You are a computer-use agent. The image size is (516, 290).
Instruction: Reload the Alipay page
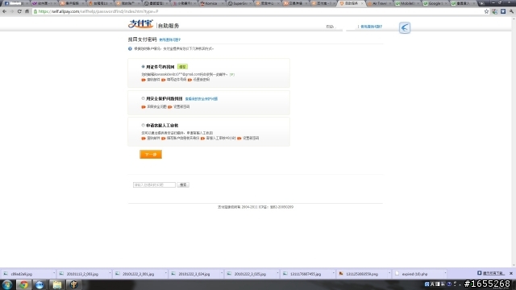point(19,11)
